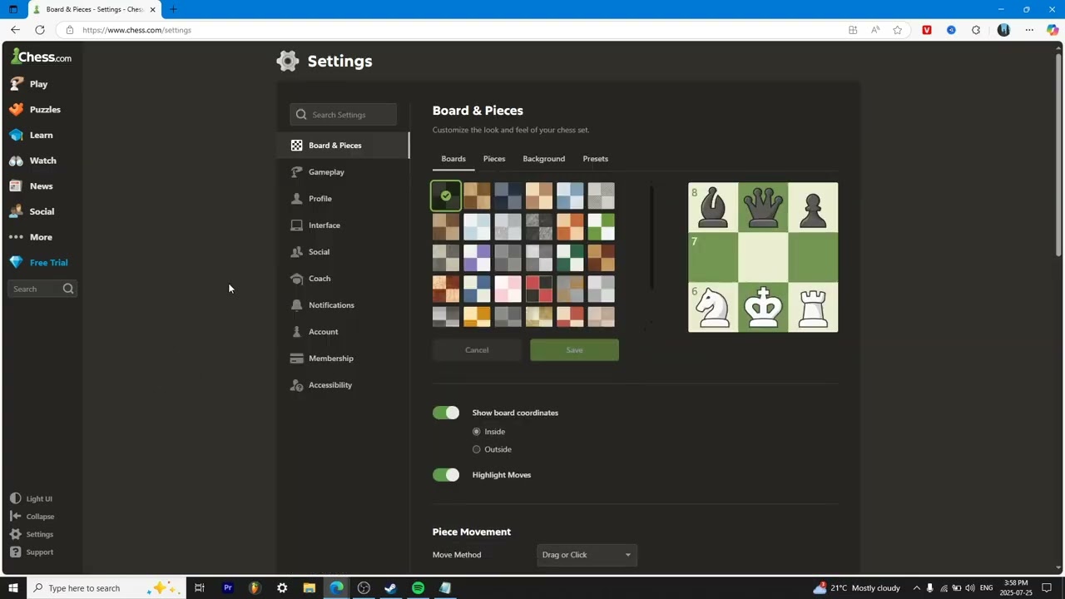Screen dimensions: 1065x599
Task: Select the purple board swatch
Action: click(x=477, y=258)
